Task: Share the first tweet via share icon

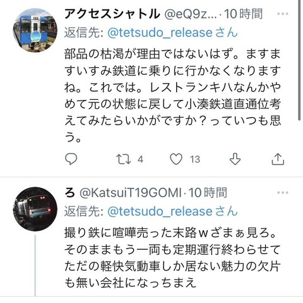Action: pos(278,159)
